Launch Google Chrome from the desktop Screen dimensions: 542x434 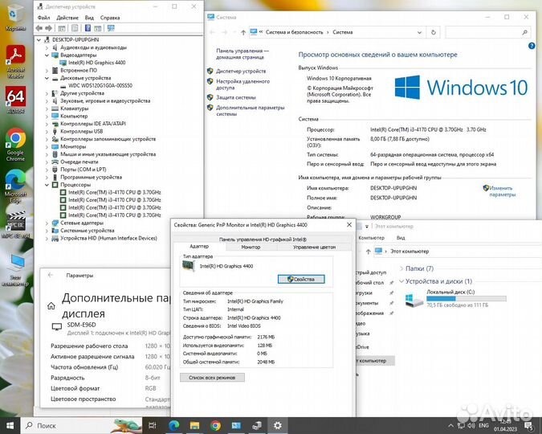click(15, 145)
